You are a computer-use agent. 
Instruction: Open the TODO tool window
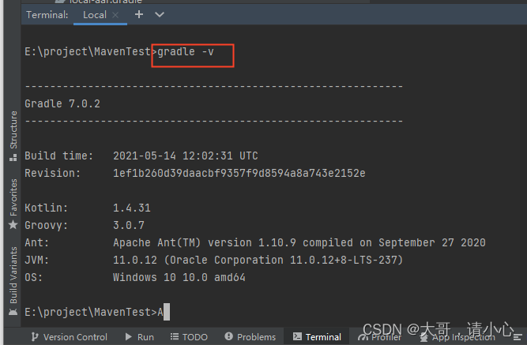click(x=189, y=337)
